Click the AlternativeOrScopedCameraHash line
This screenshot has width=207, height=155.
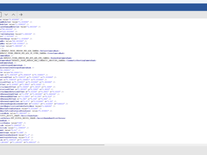tap(17, 68)
